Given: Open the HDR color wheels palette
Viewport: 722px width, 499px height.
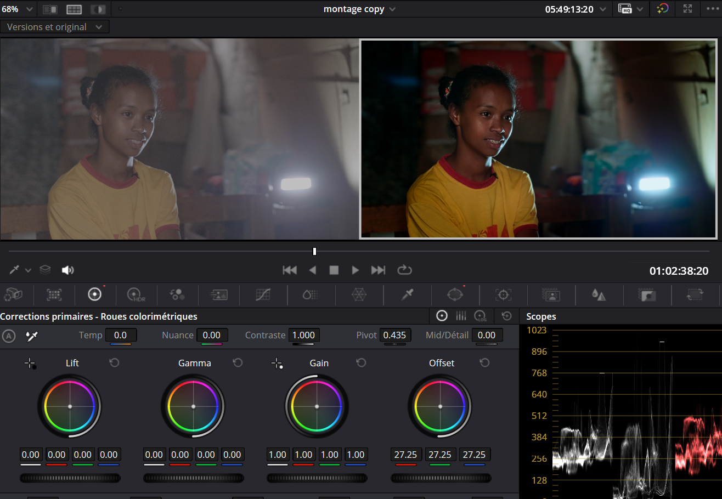Looking at the screenshot, I should coord(136,295).
